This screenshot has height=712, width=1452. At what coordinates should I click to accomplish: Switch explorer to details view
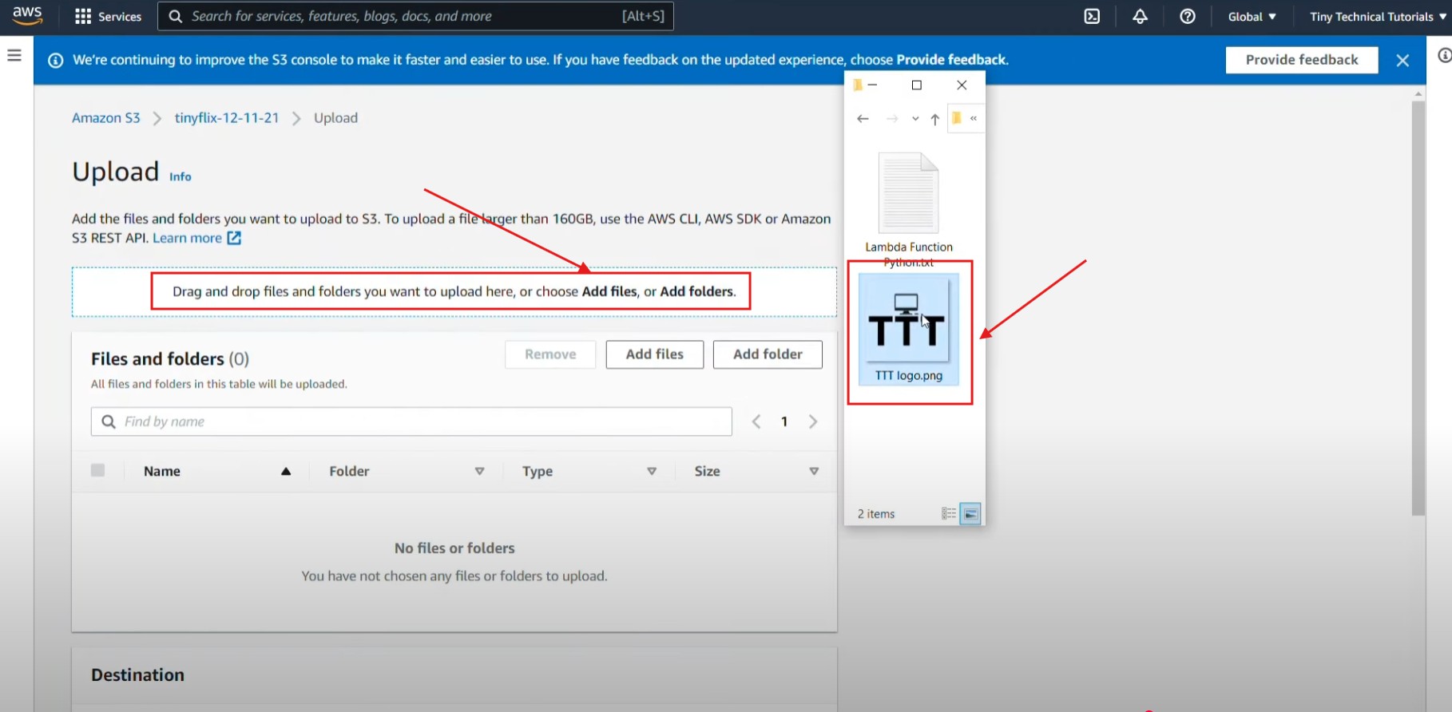click(x=948, y=514)
